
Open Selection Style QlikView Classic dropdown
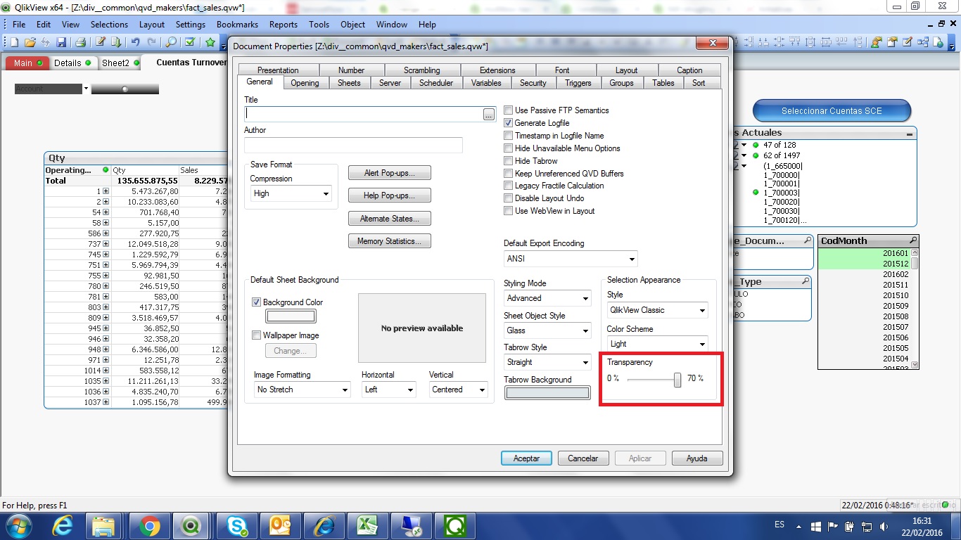(x=658, y=310)
